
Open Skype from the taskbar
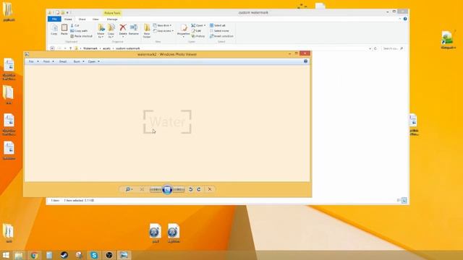[x=94, y=255]
